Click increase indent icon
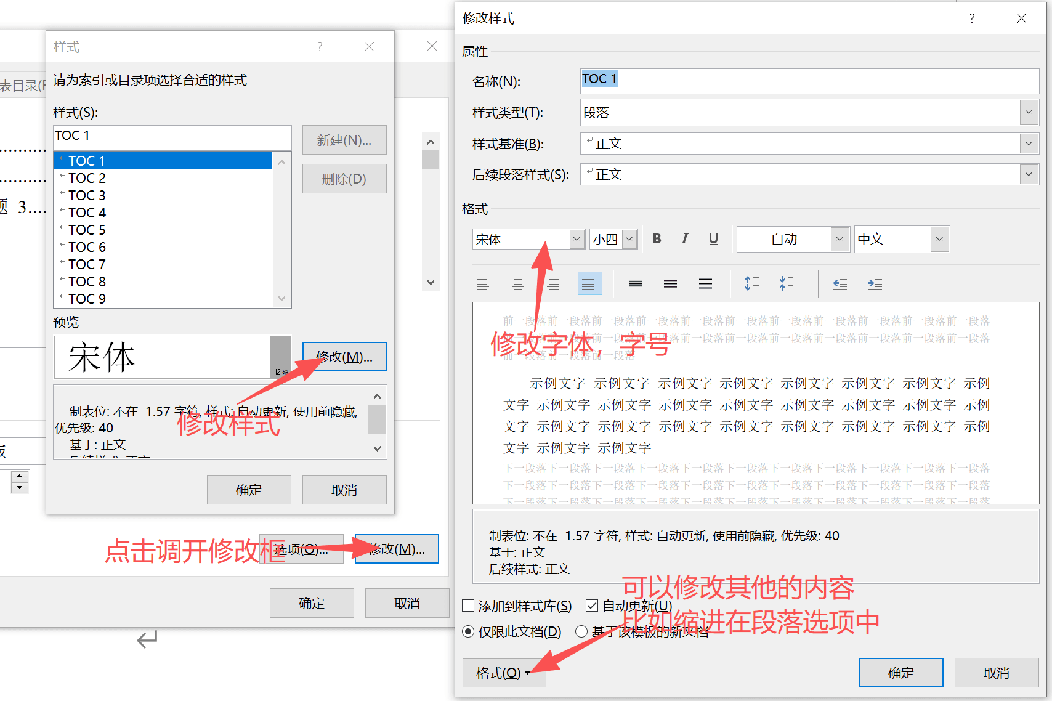1052x701 pixels. coord(875,283)
